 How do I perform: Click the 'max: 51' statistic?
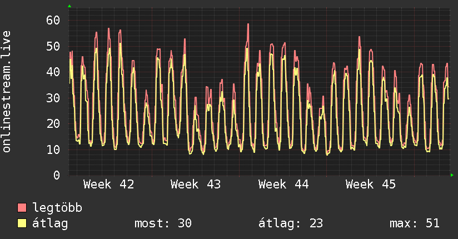[415, 223]
